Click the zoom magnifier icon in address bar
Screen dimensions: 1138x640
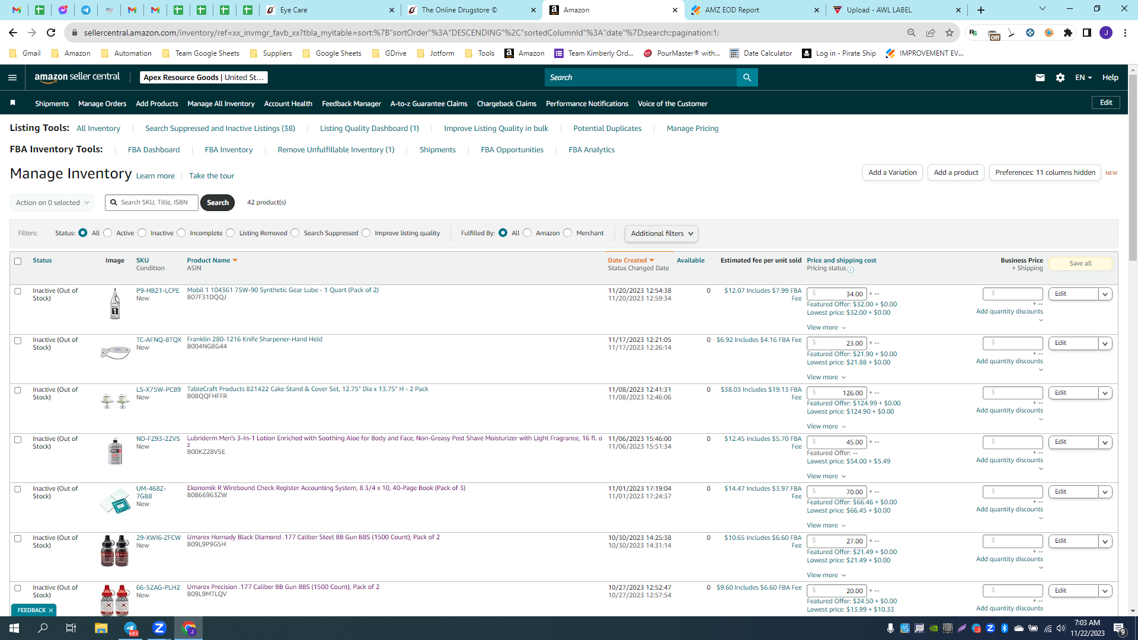pos(912,33)
